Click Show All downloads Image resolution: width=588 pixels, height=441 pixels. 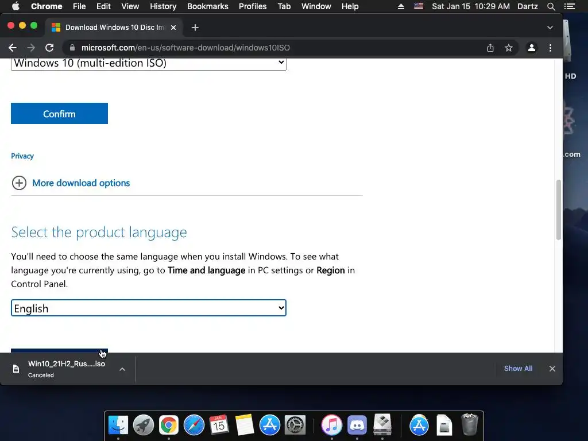point(518,369)
